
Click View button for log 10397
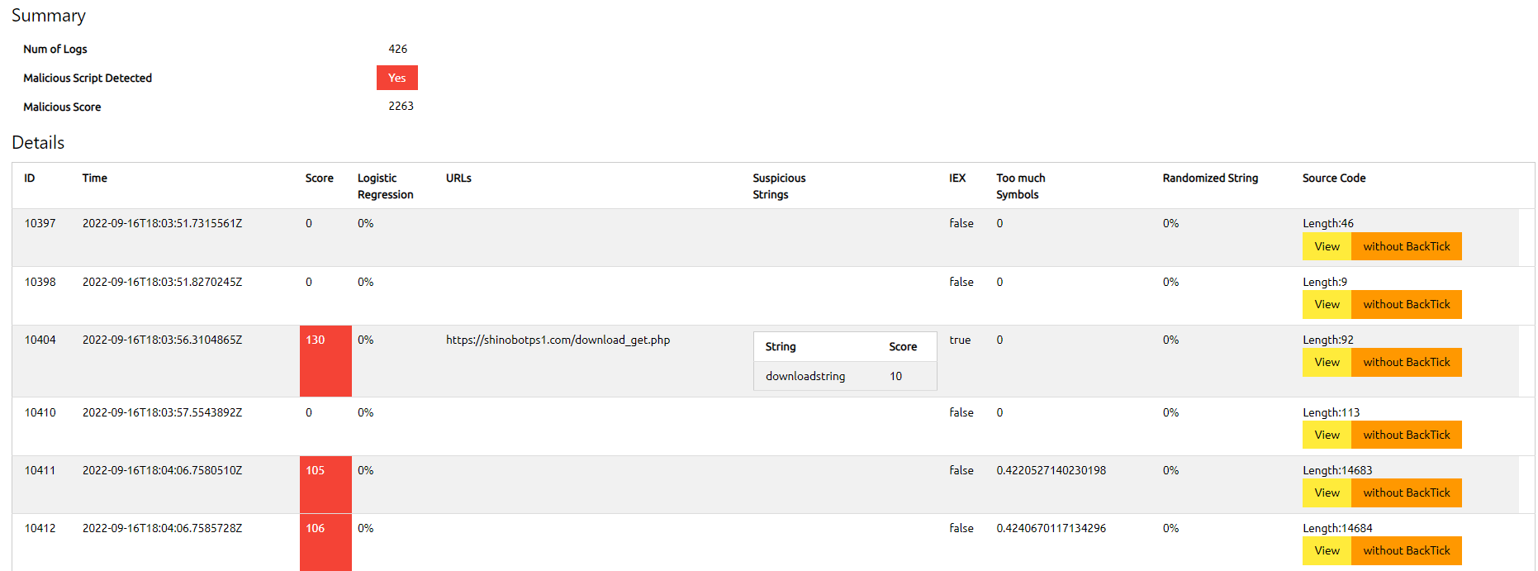pos(1327,246)
